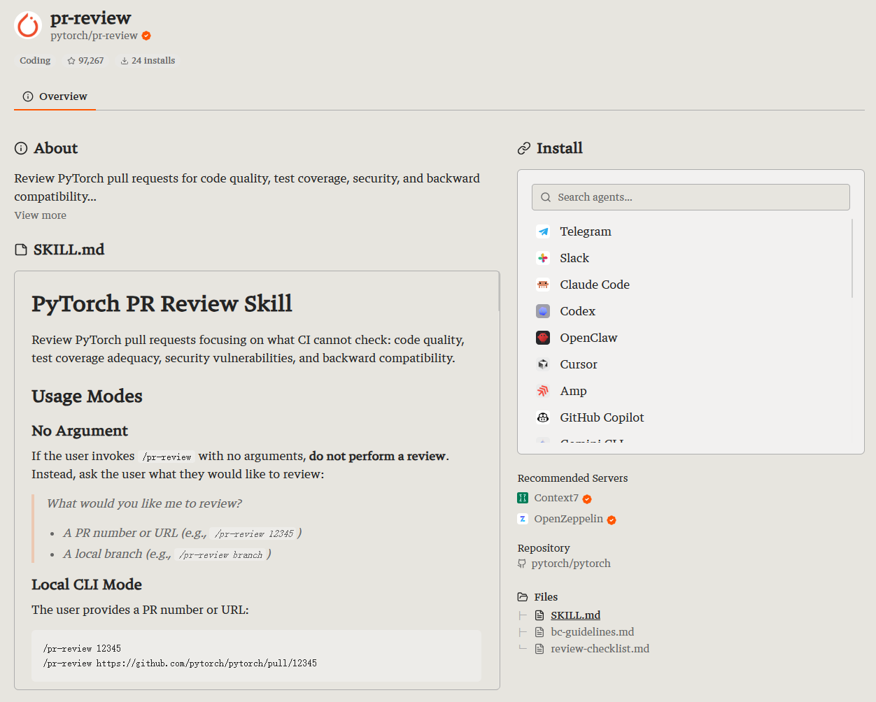Select Claude Code in the agent list
876x702 pixels.
691,285
